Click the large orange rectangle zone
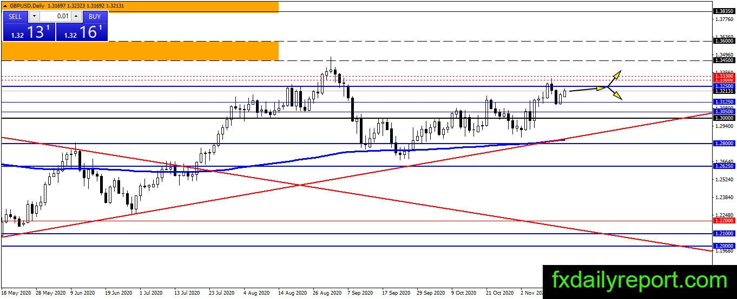Screen dimensions: 737x299 click(140, 51)
